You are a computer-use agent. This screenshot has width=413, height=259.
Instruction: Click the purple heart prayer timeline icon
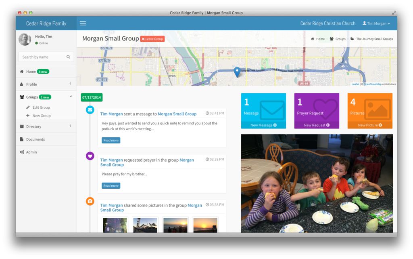90,156
